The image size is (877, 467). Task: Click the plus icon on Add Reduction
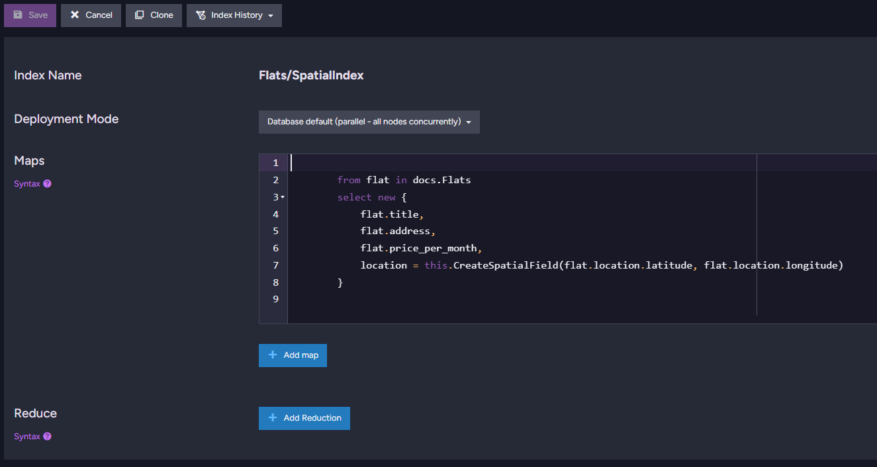(x=273, y=418)
